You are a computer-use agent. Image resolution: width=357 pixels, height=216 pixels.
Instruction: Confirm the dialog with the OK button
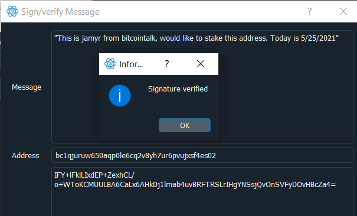click(185, 125)
